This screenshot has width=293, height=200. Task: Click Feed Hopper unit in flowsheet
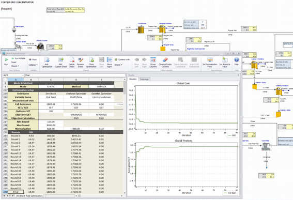14,30
